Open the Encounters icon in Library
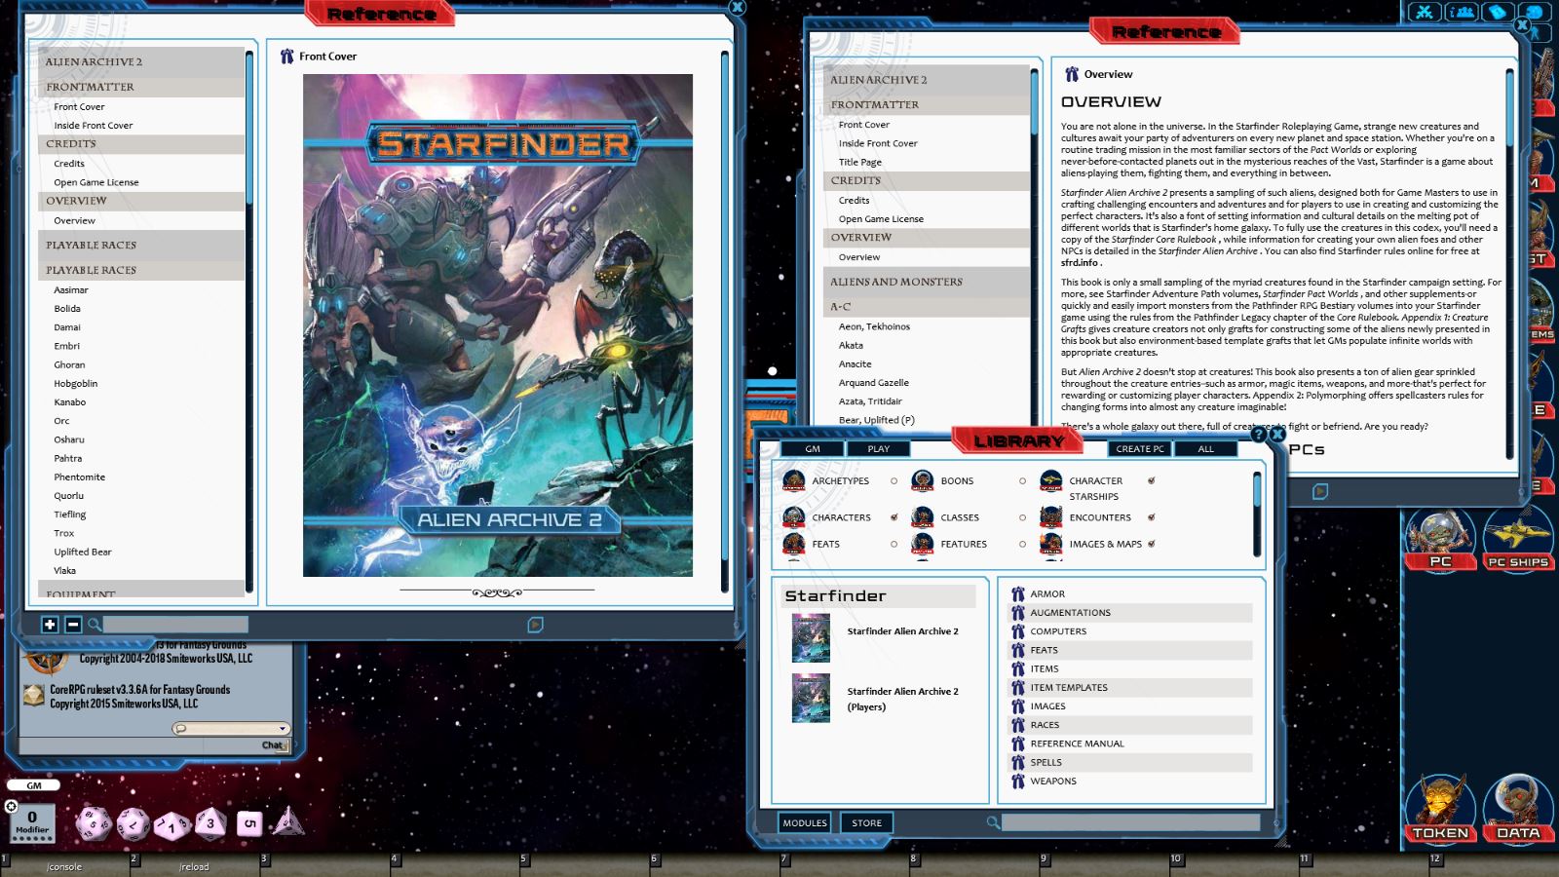Viewport: 1559px width, 877px height. (1050, 517)
